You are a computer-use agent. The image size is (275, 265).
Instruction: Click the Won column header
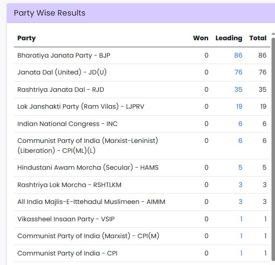click(x=200, y=38)
